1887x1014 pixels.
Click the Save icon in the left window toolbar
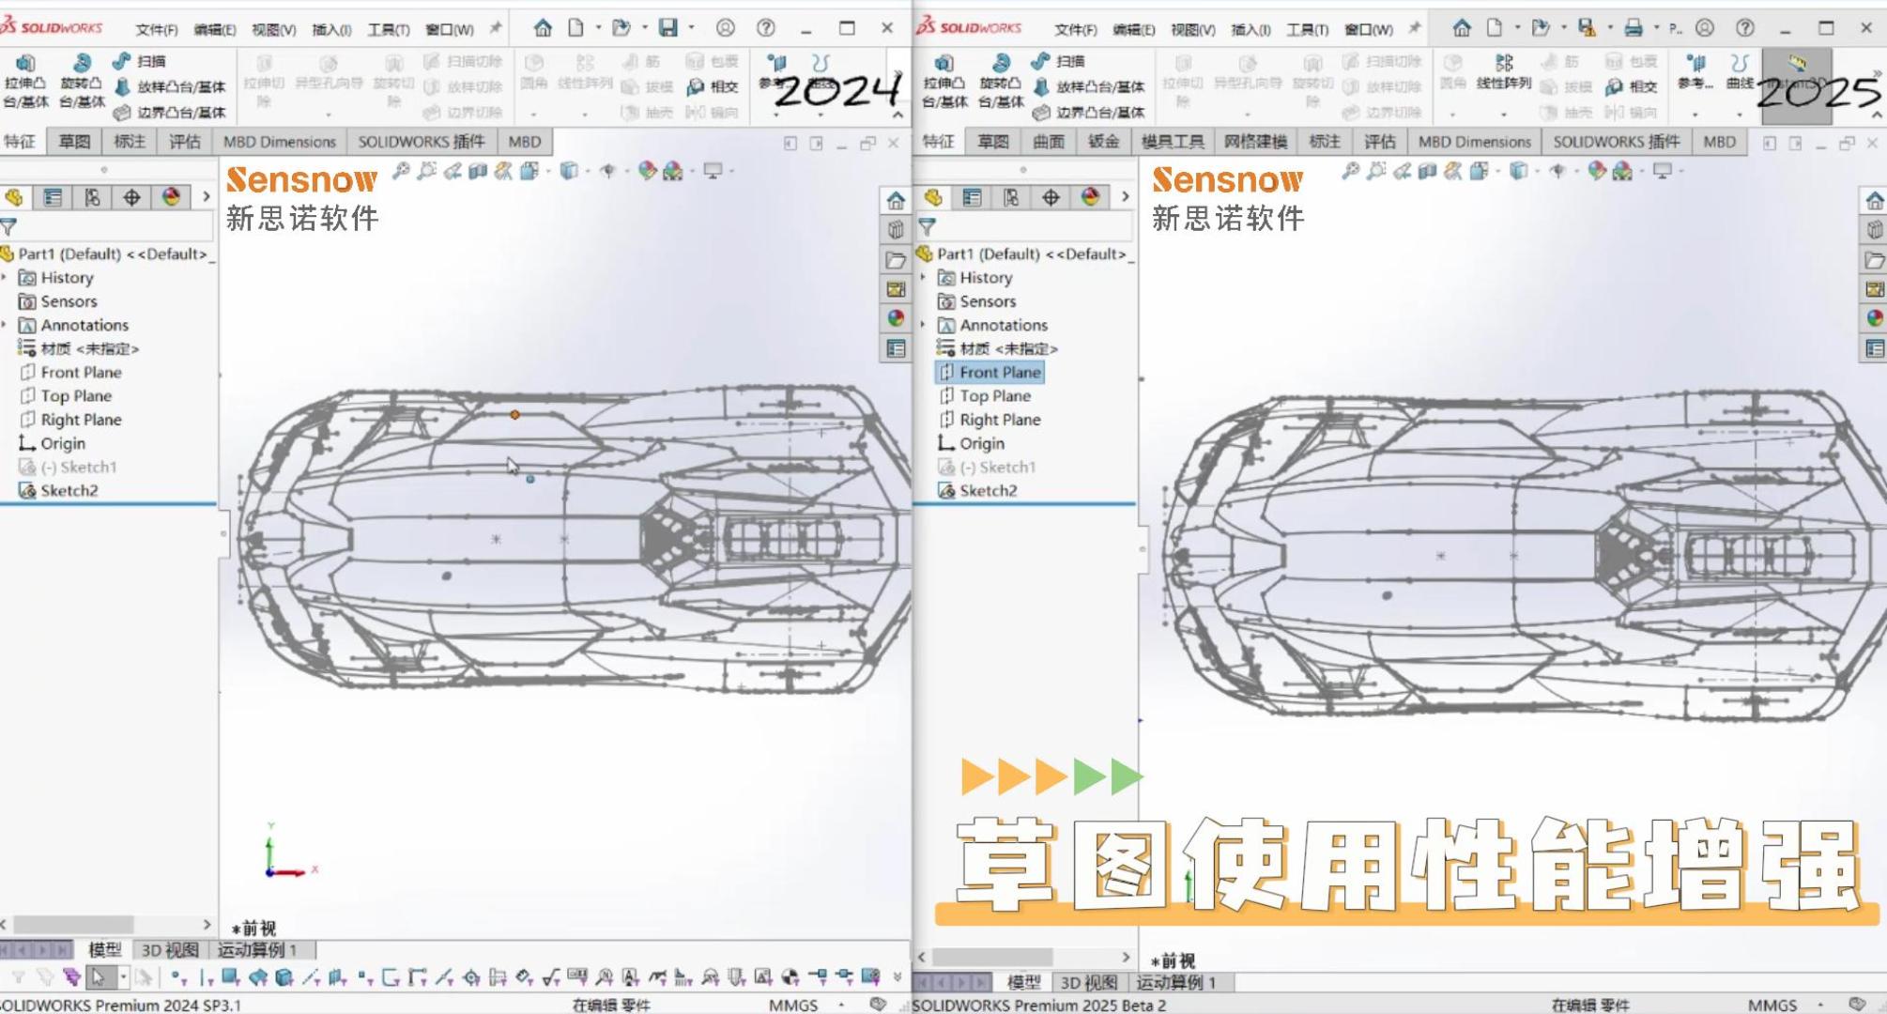click(x=667, y=28)
